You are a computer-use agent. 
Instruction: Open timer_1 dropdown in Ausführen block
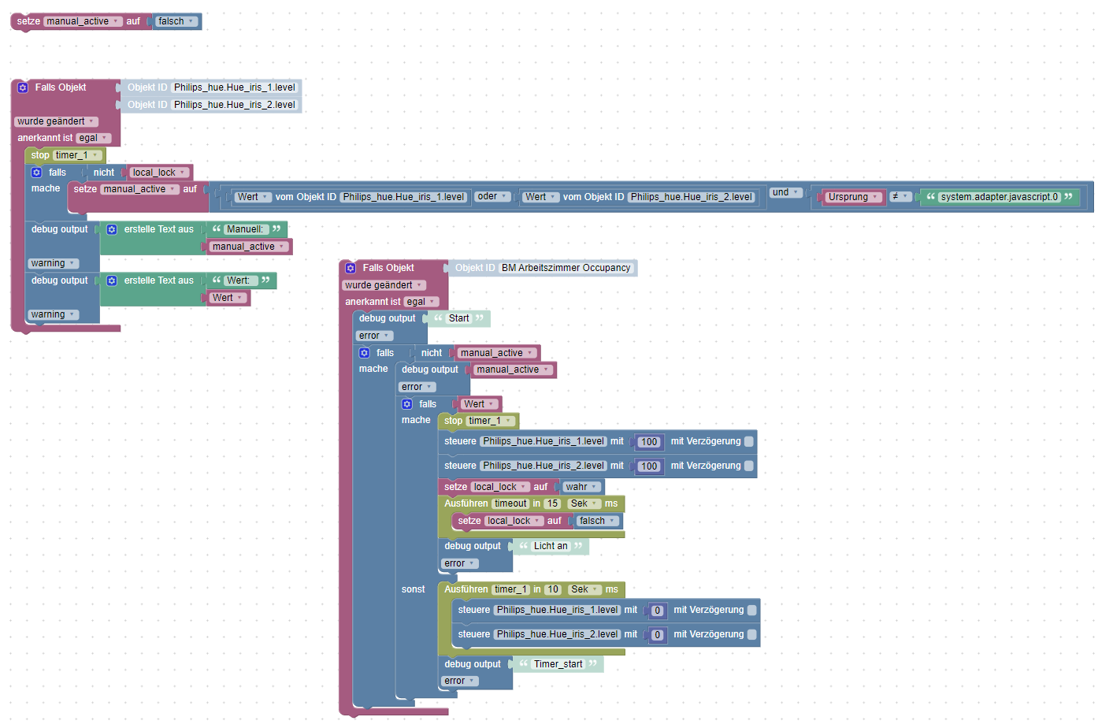[511, 589]
